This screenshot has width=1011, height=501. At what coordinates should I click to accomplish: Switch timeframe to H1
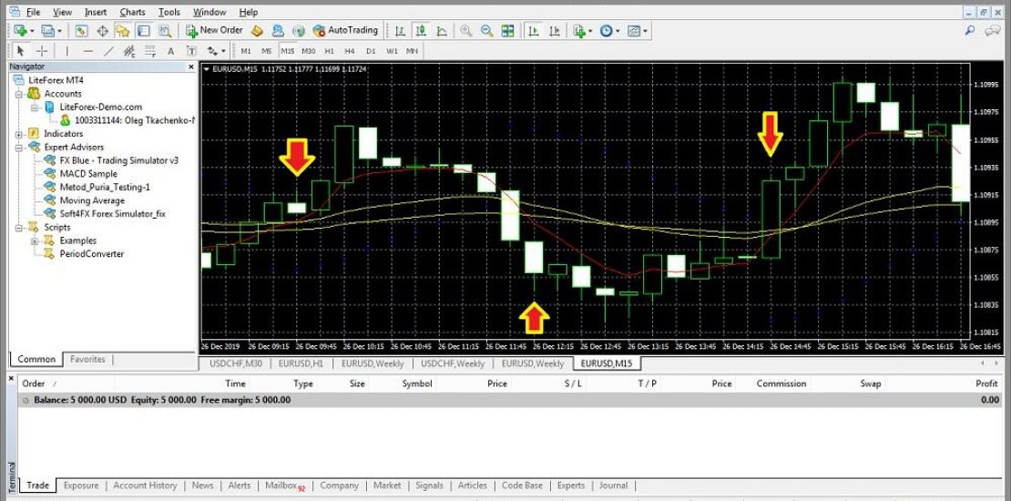click(329, 51)
